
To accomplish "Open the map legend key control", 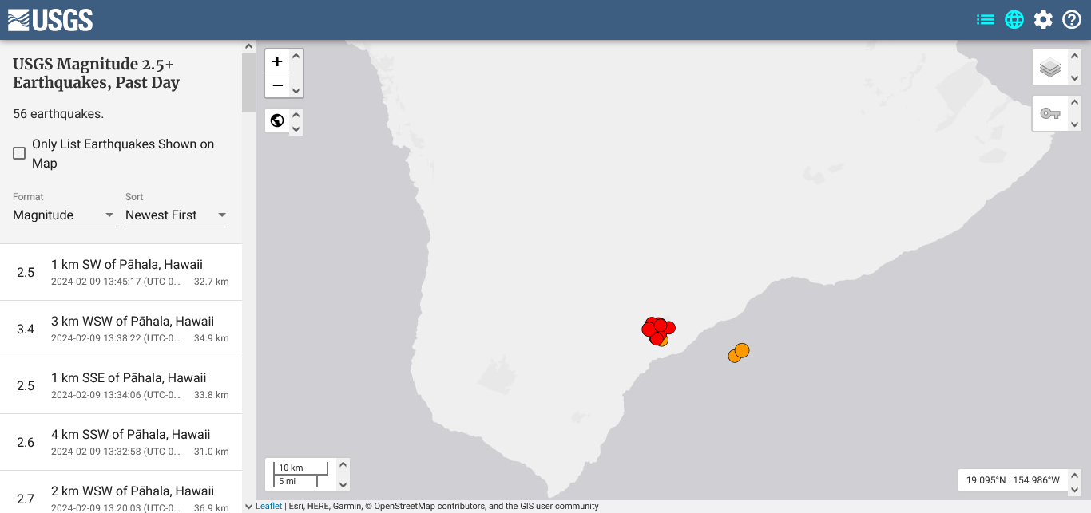I will point(1050,114).
